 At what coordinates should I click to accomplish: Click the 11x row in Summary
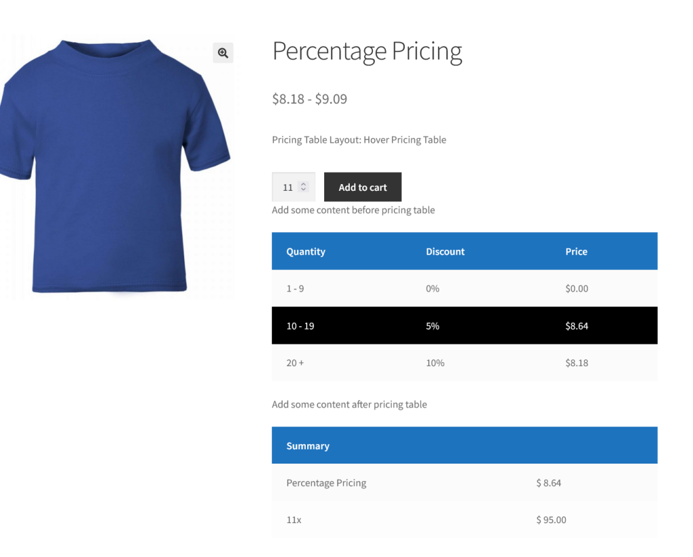tap(294, 520)
